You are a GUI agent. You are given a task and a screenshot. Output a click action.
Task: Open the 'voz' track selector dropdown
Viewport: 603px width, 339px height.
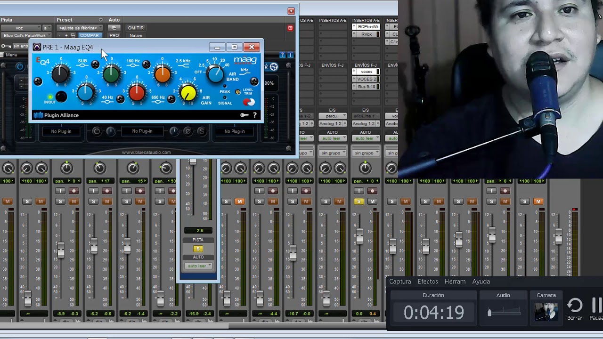click(x=20, y=28)
